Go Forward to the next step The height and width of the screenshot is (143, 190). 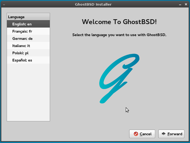pyautogui.click(x=171, y=134)
